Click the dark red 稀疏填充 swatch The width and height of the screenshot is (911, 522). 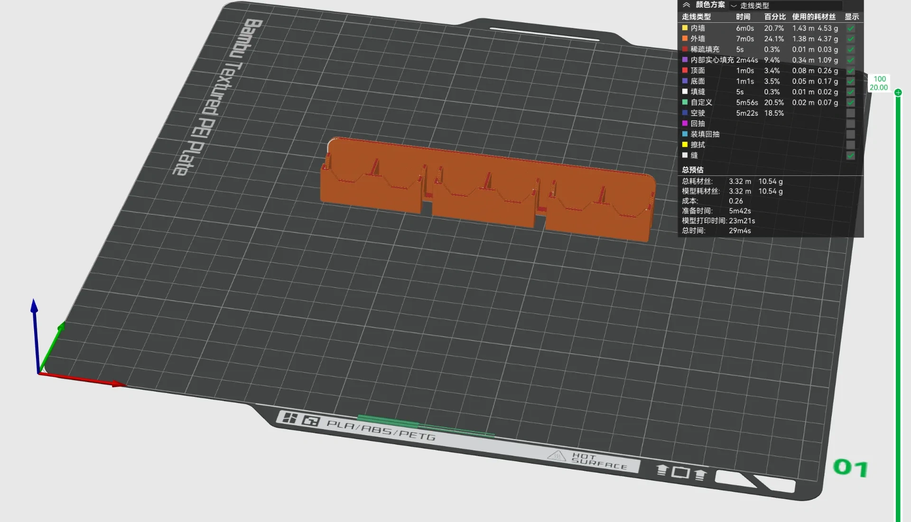click(685, 49)
